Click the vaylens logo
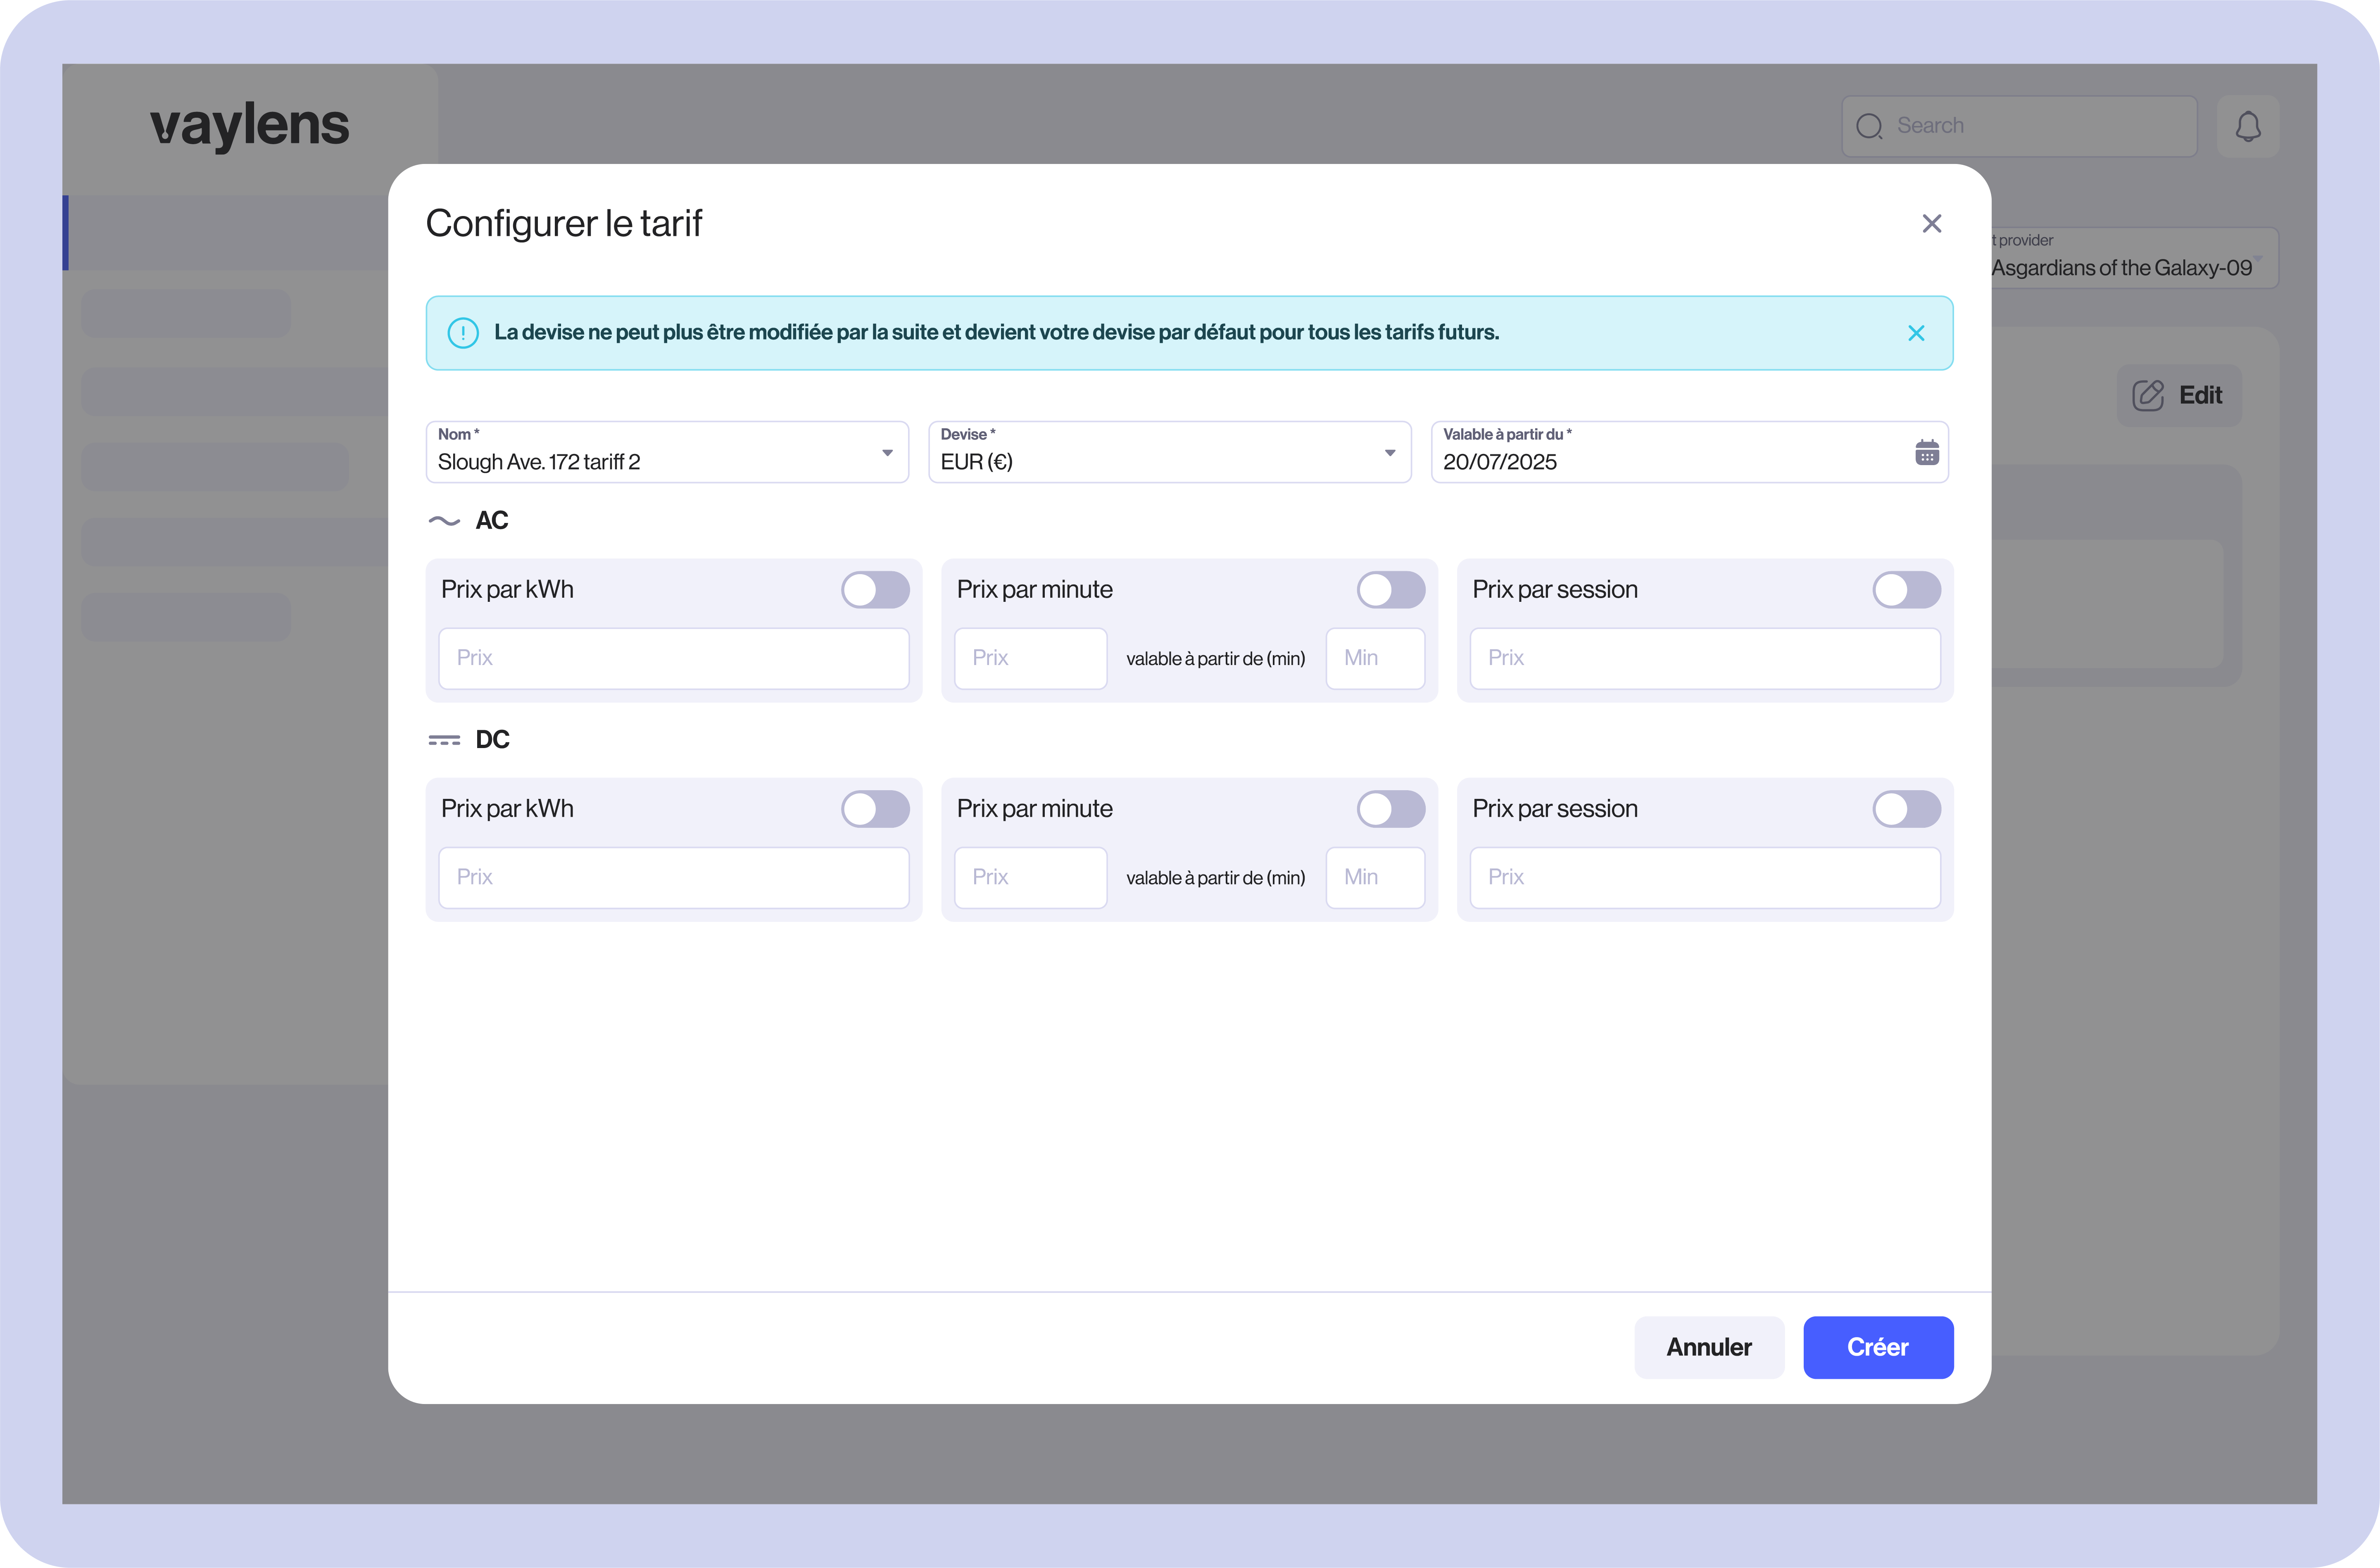2380x1568 pixels. click(250, 127)
